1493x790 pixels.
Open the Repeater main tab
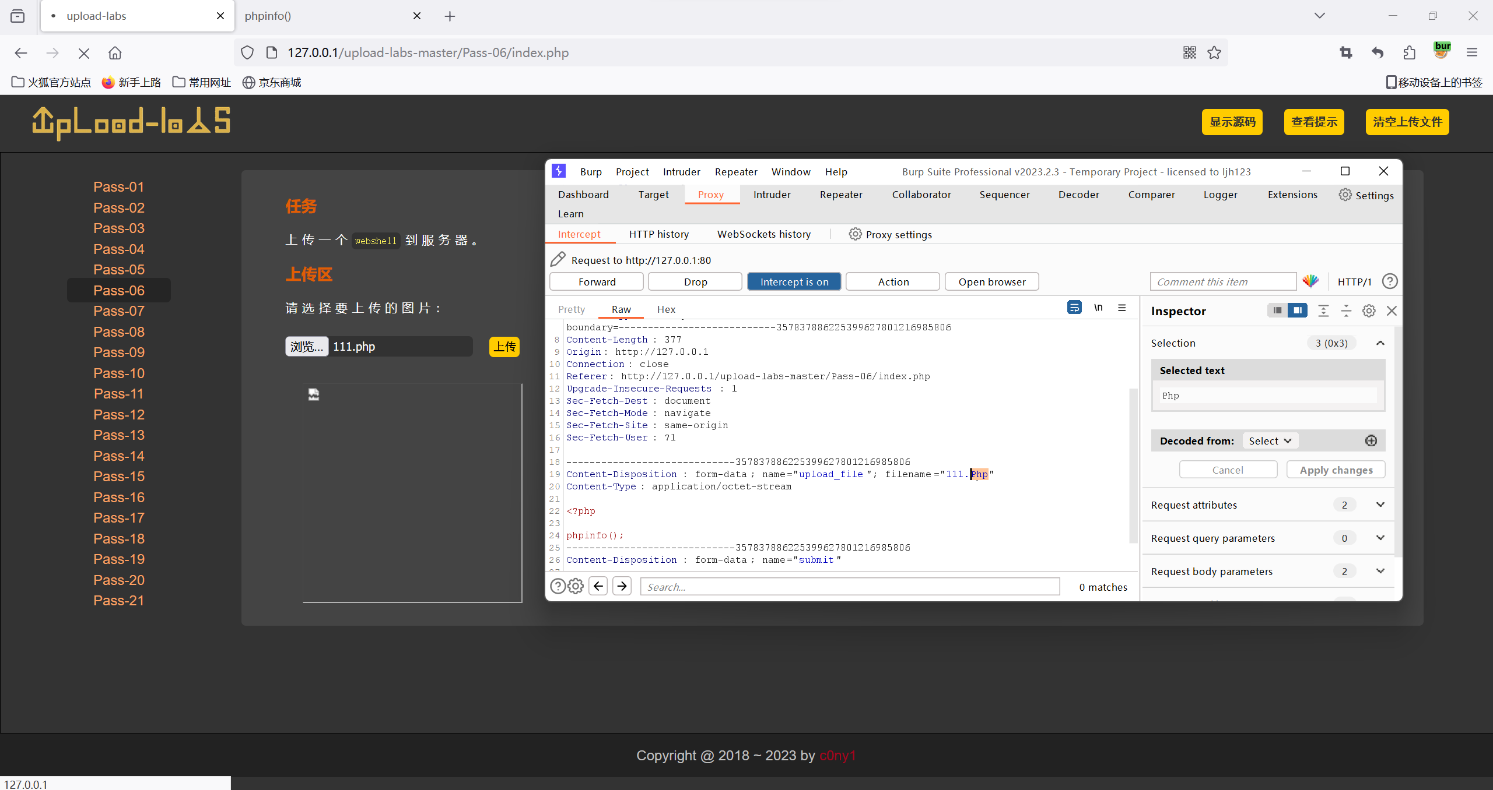(840, 195)
